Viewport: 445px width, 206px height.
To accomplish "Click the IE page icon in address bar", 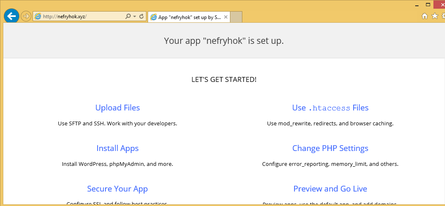I will coord(38,17).
